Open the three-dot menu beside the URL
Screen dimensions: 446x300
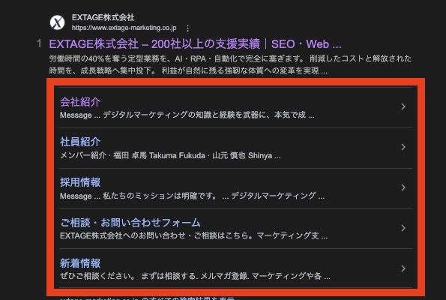[x=187, y=28]
